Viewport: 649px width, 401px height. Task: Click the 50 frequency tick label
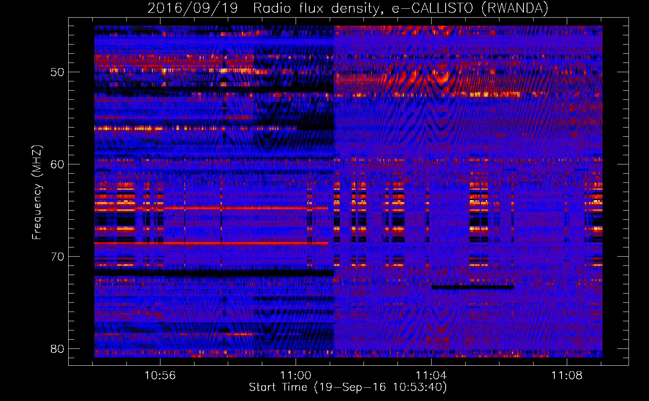point(57,72)
